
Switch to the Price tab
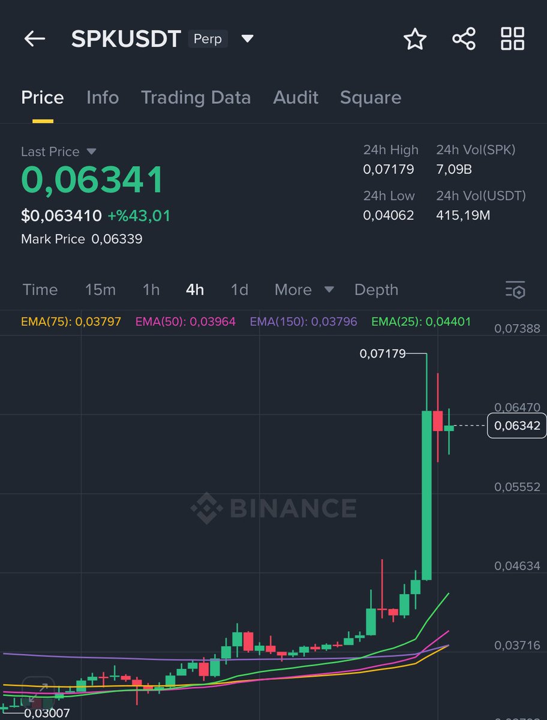pyautogui.click(x=43, y=98)
